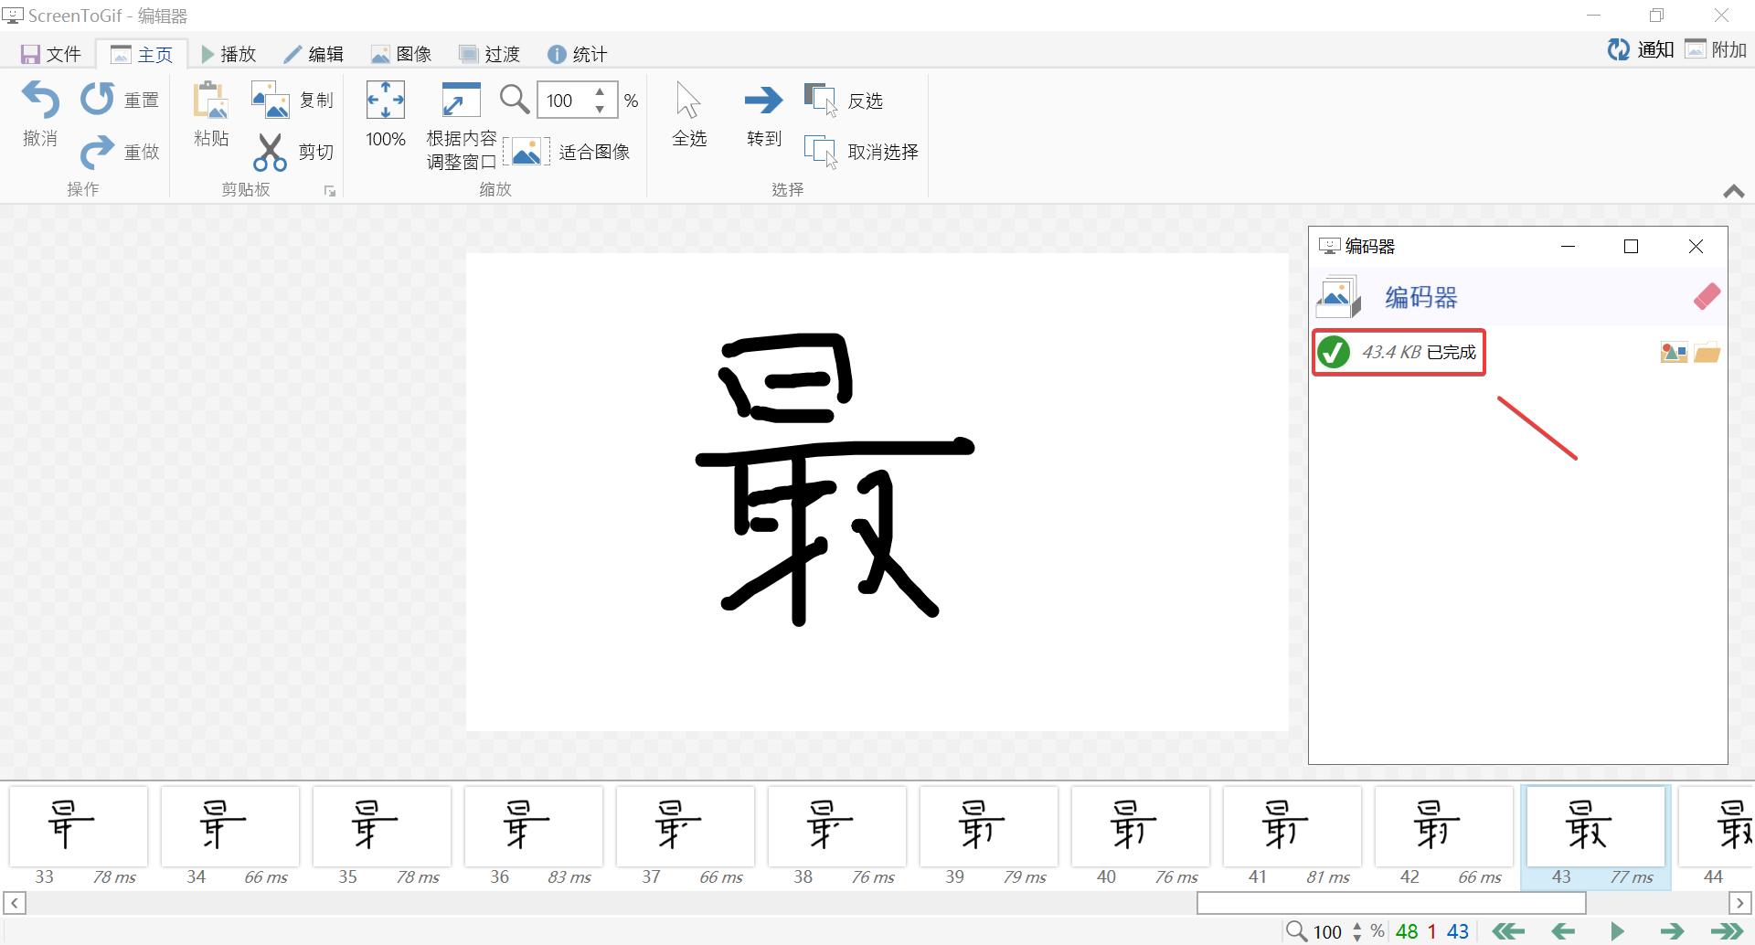Collapse the ribbon with the chevron arrow

tap(1732, 191)
